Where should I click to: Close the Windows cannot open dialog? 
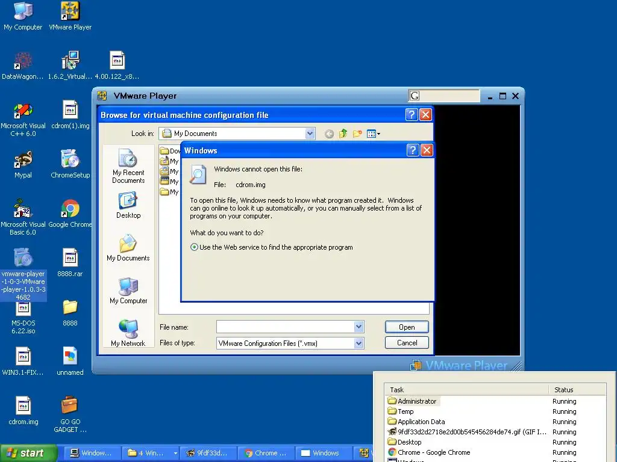[427, 150]
